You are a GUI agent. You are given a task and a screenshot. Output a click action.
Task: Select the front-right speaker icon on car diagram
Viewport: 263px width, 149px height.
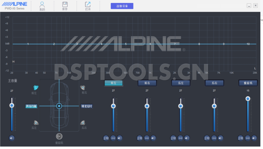(x=83, y=88)
